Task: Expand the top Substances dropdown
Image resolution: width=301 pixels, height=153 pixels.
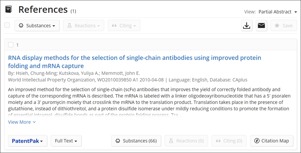Action: coord(37,25)
